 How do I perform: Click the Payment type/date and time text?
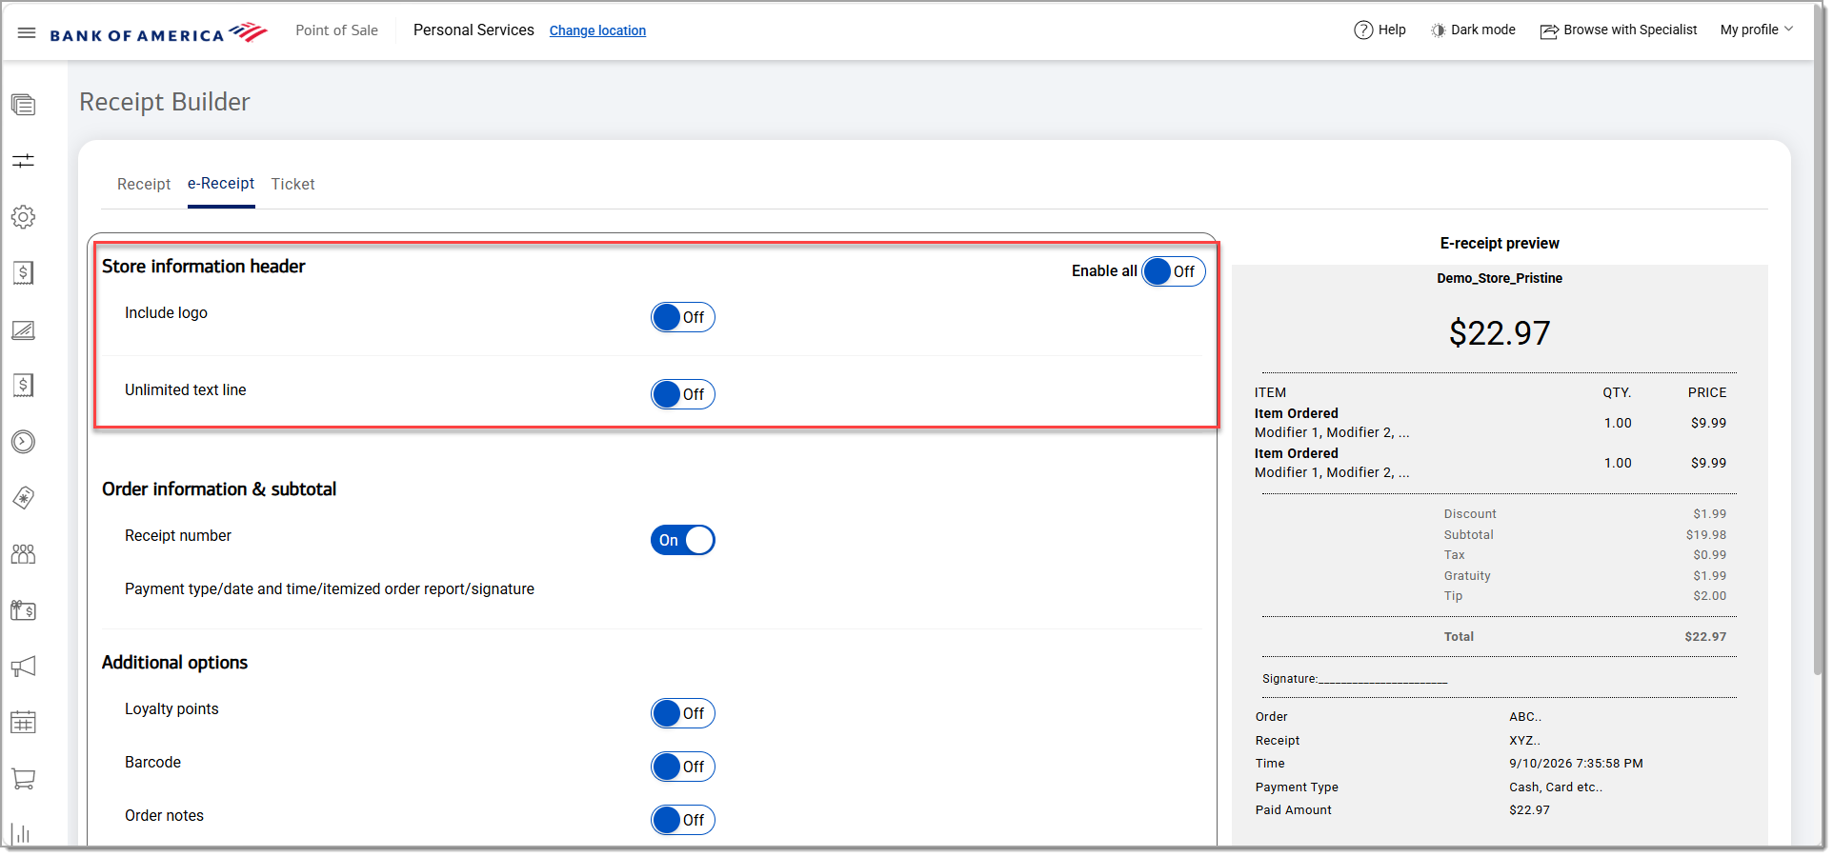[330, 589]
